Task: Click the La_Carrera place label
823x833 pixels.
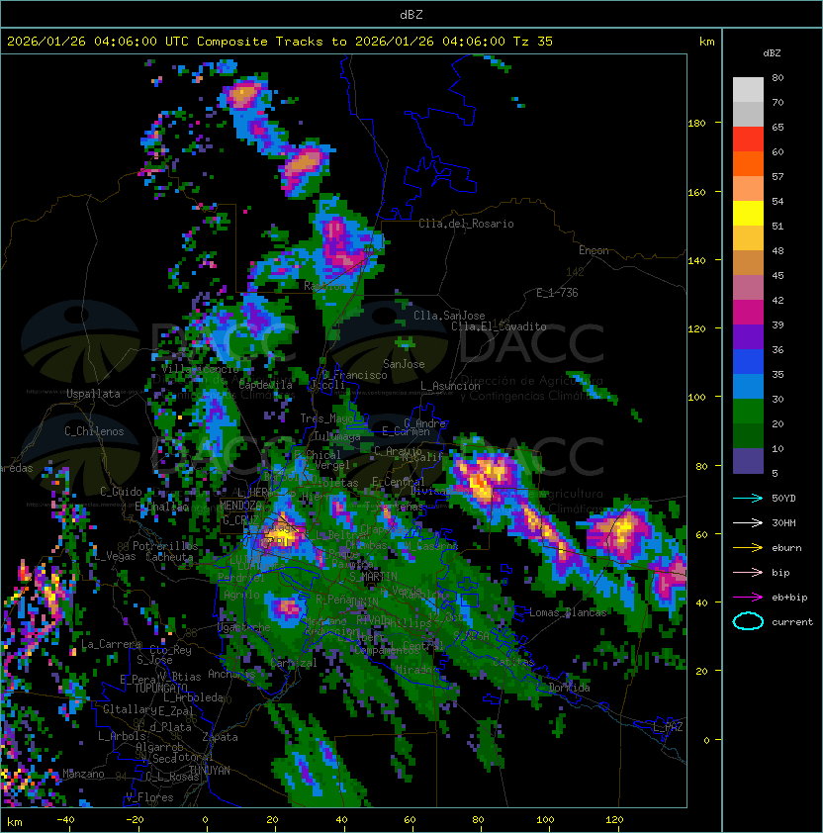Action: coord(111,644)
